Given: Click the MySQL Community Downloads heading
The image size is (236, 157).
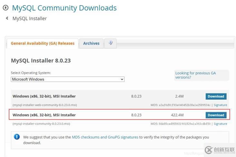Looking at the screenshot, I should (64, 8).
